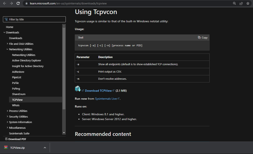Open PsPing in the sidebar tree

coord(16,88)
